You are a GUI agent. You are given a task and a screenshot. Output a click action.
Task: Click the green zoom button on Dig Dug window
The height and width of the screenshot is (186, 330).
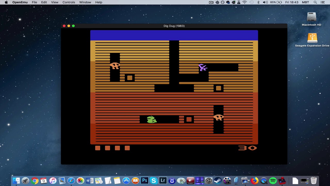(73, 26)
